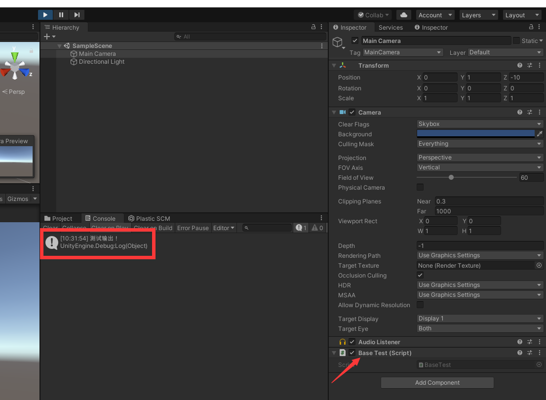This screenshot has height=400, width=546.
Task: Toggle Error Pause in the Console
Action: click(193, 228)
